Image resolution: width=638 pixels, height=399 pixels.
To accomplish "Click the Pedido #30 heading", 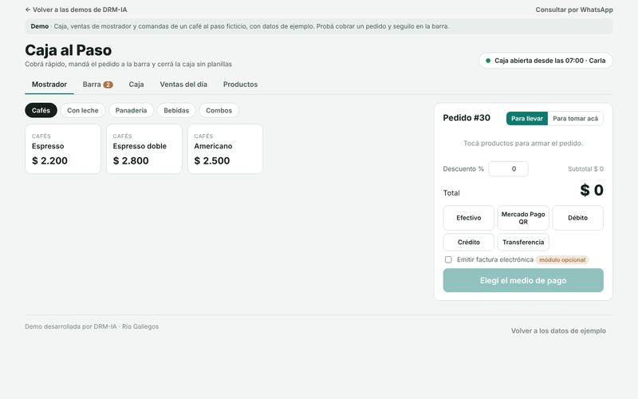I will pyautogui.click(x=467, y=117).
